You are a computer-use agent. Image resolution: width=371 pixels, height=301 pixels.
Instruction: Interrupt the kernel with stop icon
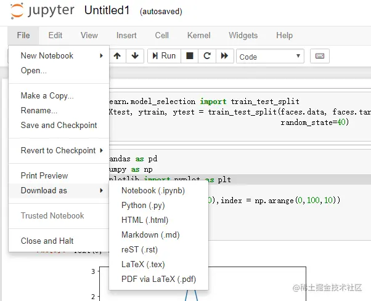click(x=190, y=56)
